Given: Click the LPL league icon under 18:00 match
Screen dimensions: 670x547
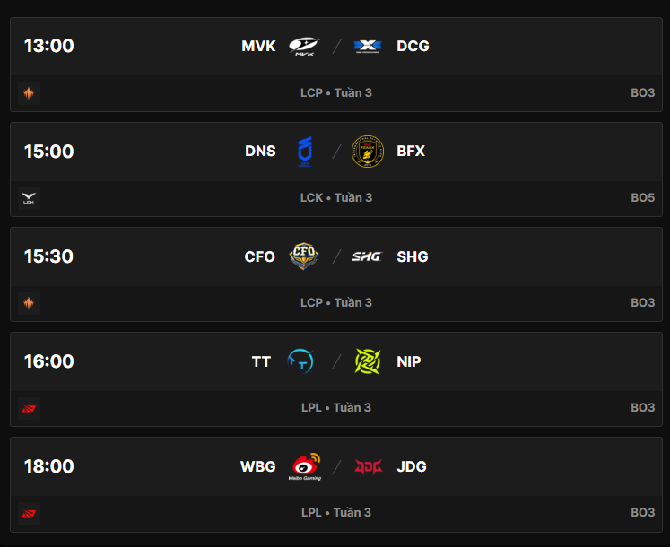Looking at the screenshot, I should (x=29, y=513).
